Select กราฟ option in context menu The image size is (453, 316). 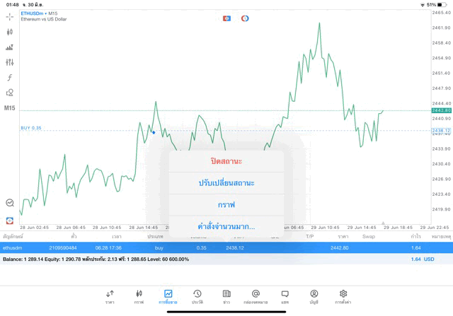coord(226,205)
